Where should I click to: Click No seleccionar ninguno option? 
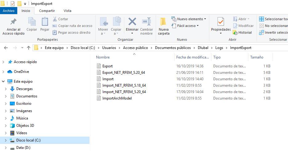click(x=273, y=26)
